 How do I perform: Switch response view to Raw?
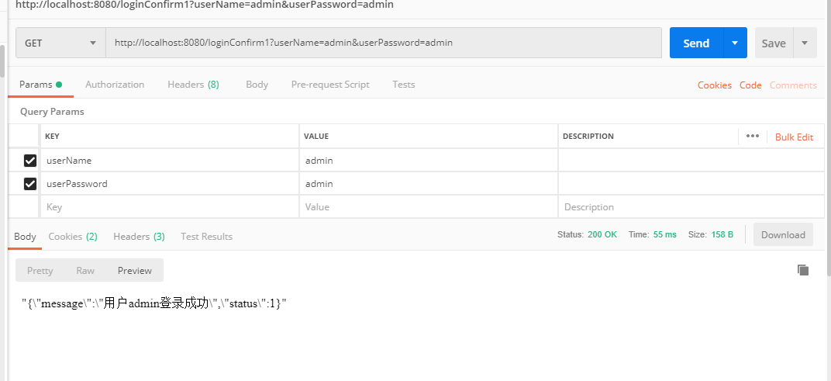pos(85,271)
